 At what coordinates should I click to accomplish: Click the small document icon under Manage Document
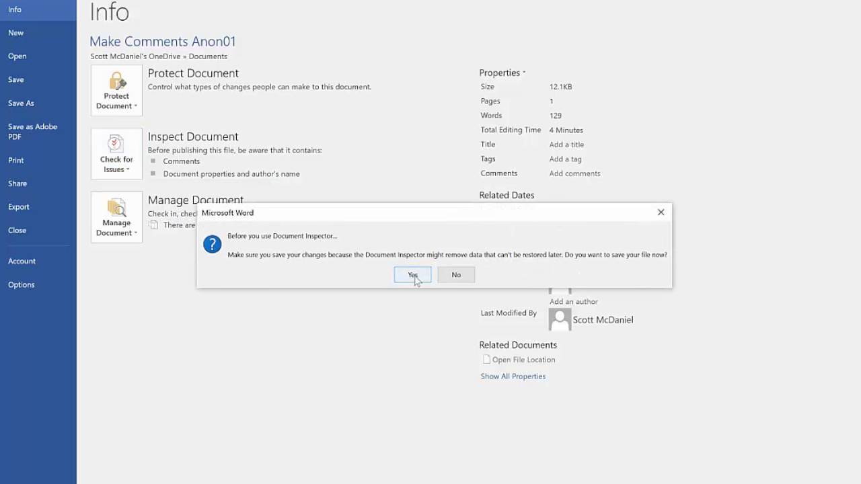click(x=154, y=225)
